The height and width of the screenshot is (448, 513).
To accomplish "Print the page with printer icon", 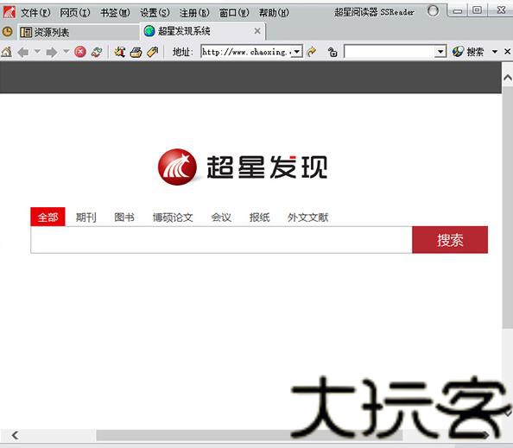I will click(136, 52).
